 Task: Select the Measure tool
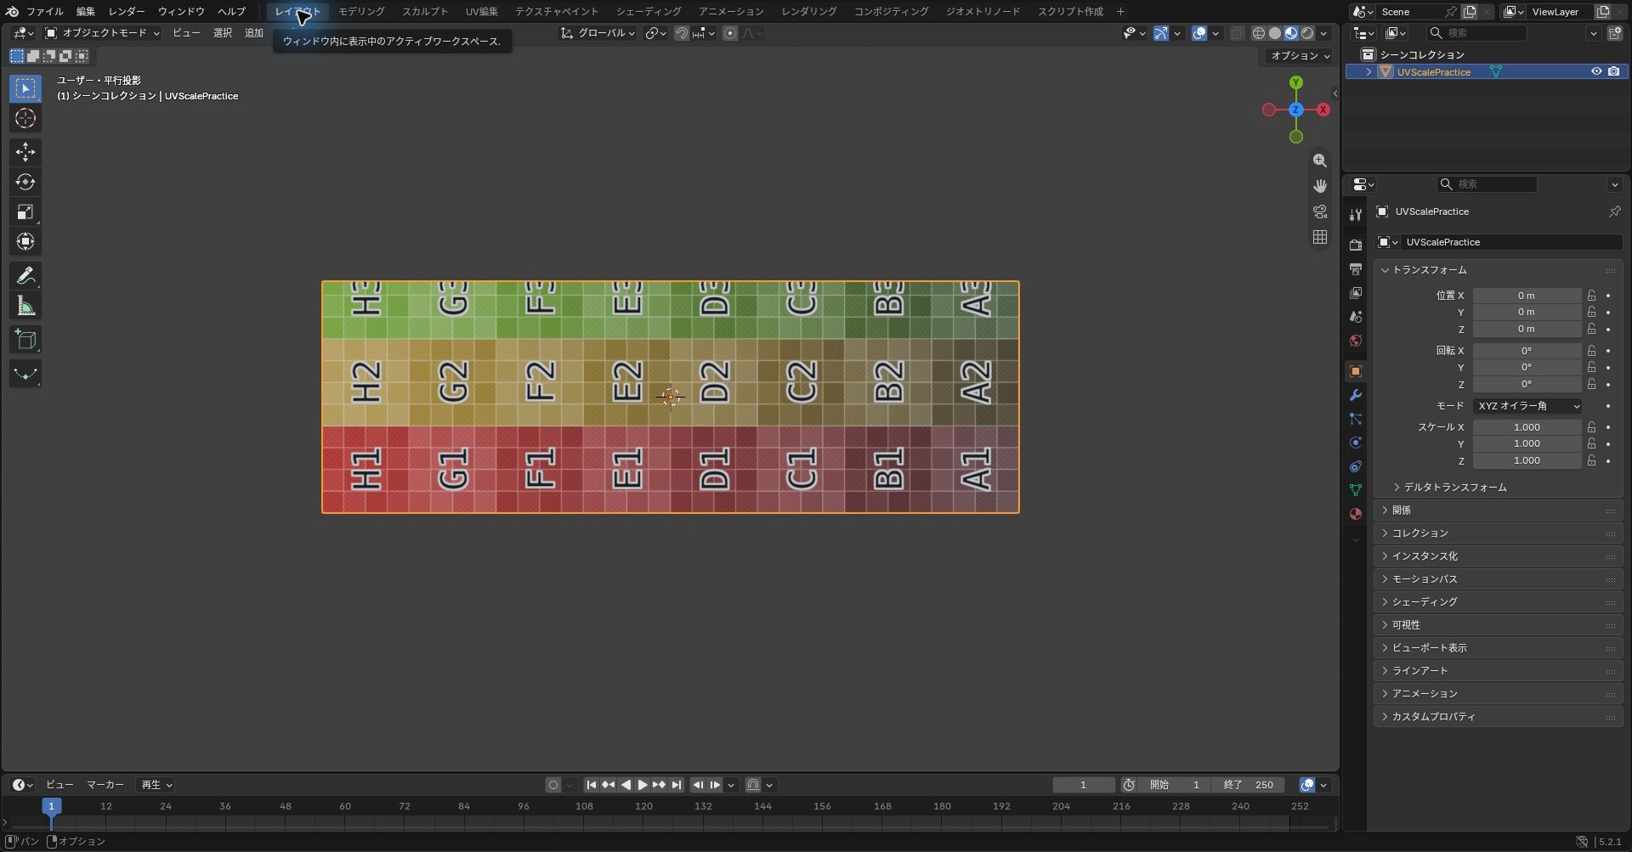coord(25,306)
